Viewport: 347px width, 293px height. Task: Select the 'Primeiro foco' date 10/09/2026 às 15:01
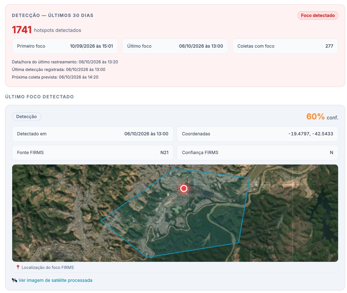click(x=91, y=46)
